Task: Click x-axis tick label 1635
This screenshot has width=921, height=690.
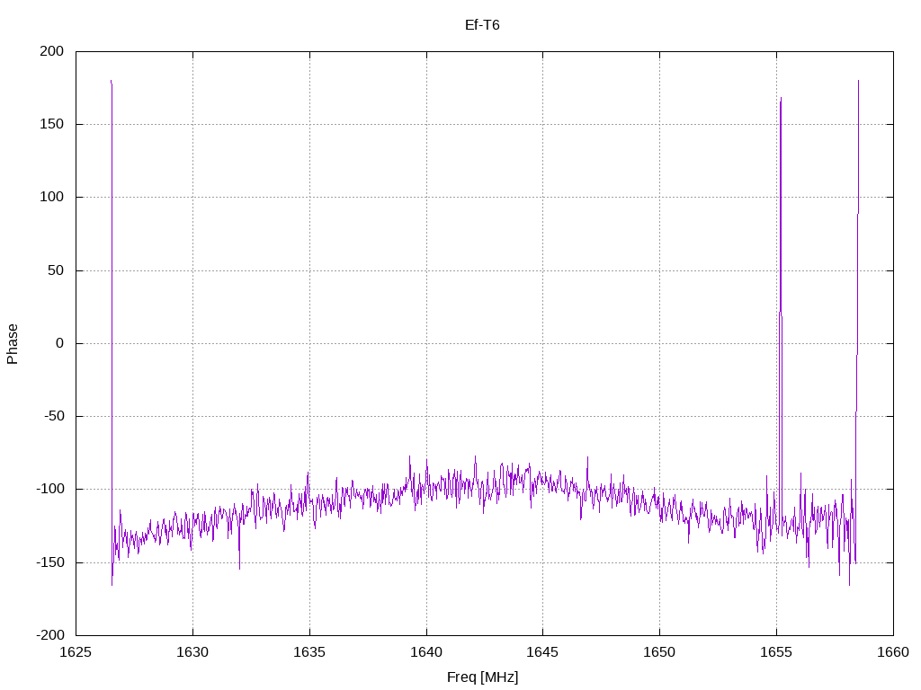Action: click(x=309, y=652)
